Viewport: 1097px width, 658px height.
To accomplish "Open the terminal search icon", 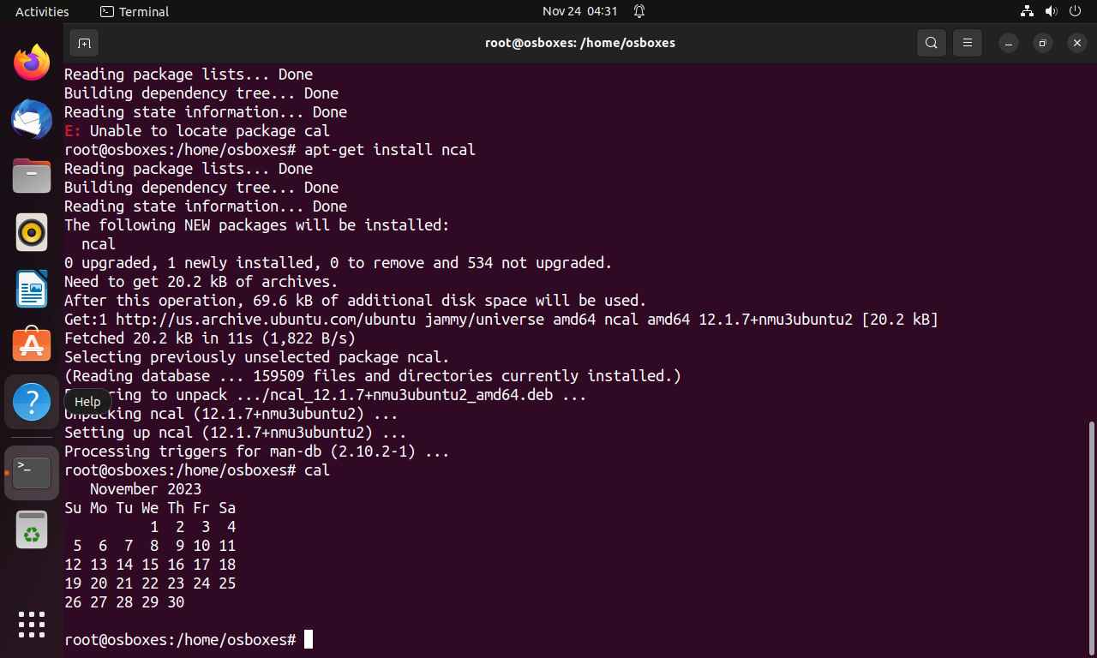I will click(931, 43).
